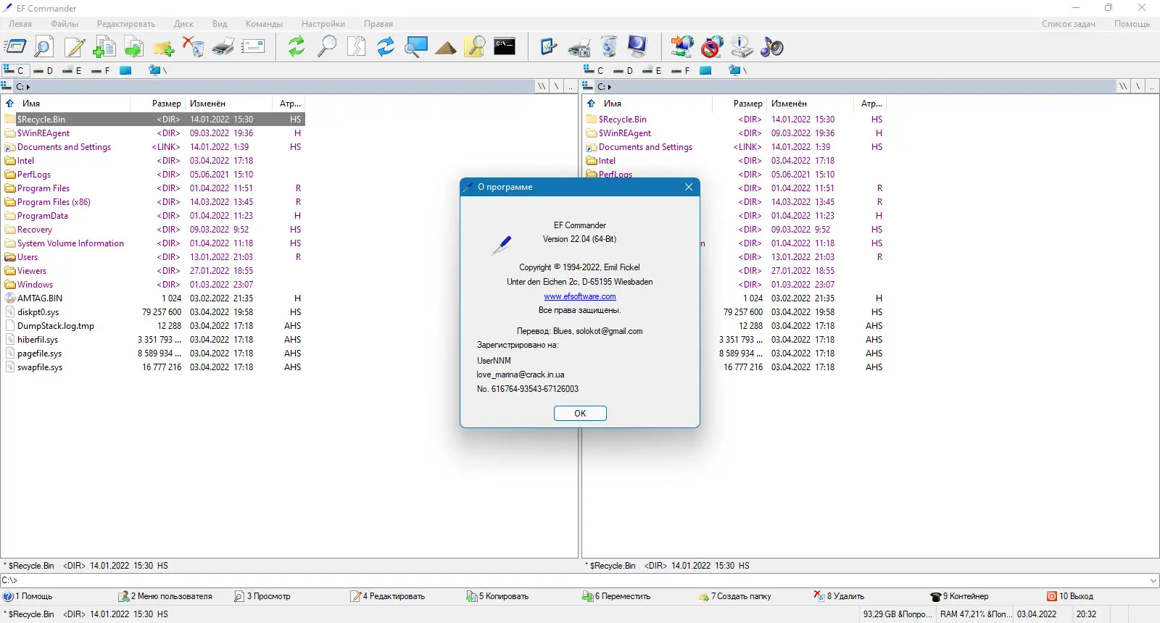Open the Файлы menu
This screenshot has height=623, width=1160.
tap(65, 24)
